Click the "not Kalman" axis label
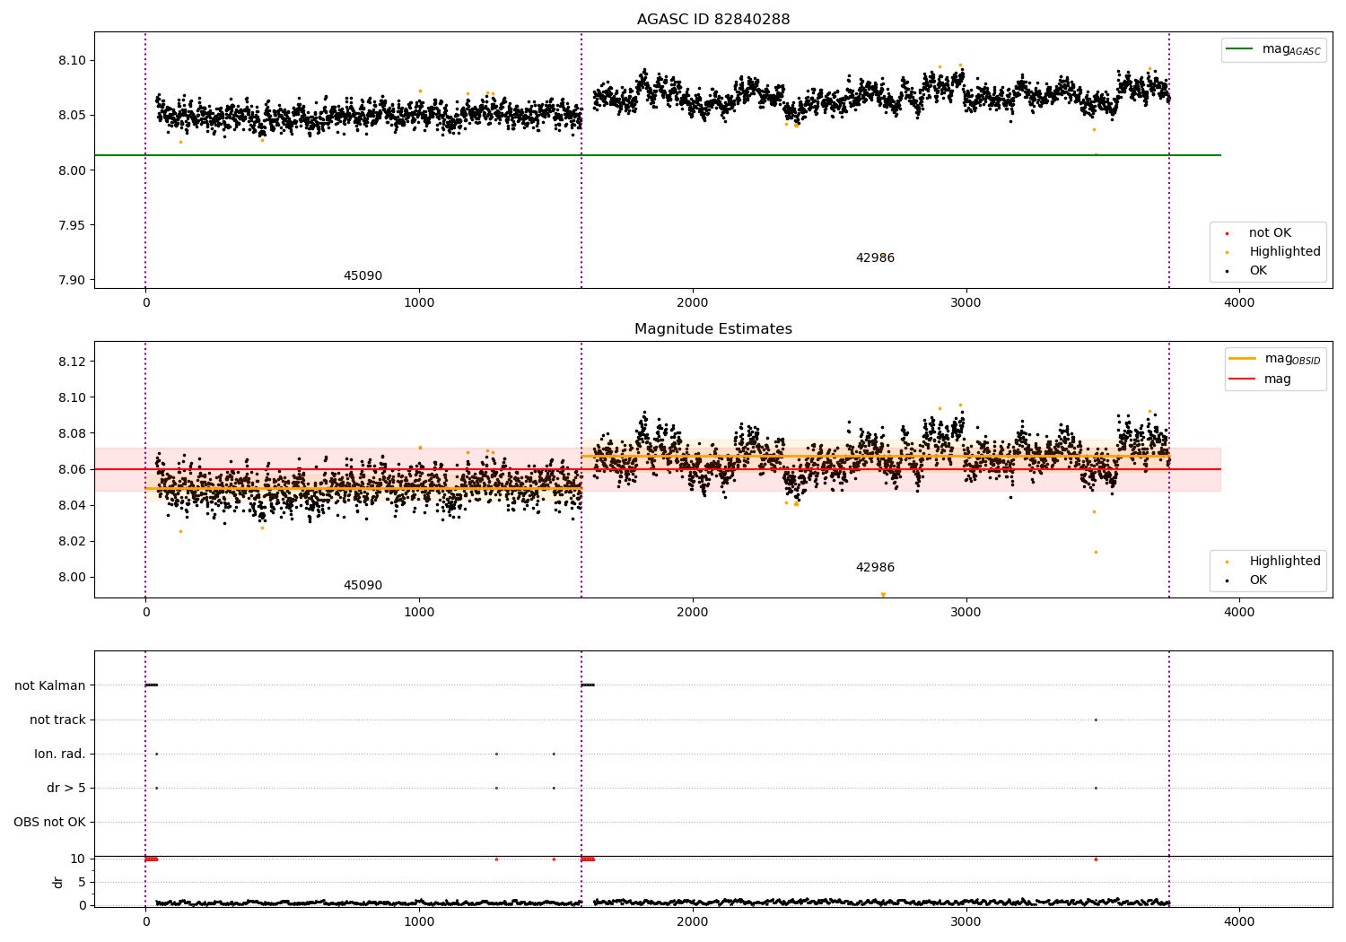This screenshot has width=1346, height=942. pos(50,685)
